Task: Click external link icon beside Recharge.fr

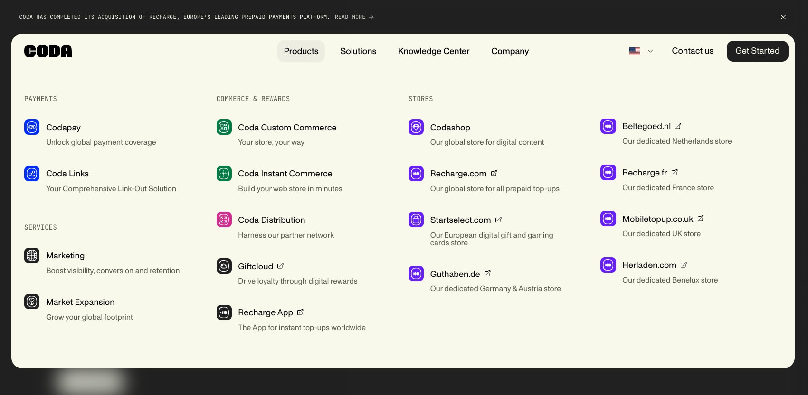Action: point(675,172)
